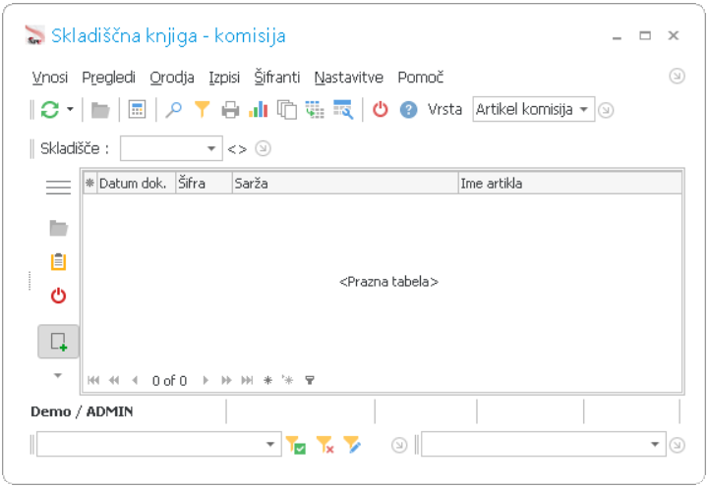Click the goto bookmark navigator button
The width and height of the screenshot is (709, 488).
tap(287, 380)
